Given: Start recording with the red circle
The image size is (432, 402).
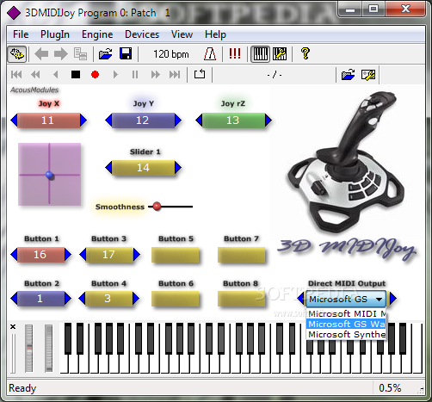Looking at the screenshot, I should (95, 75).
